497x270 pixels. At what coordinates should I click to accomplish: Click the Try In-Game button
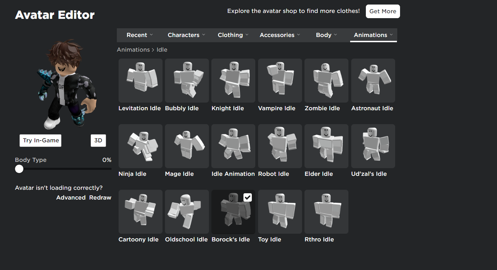[40, 140]
